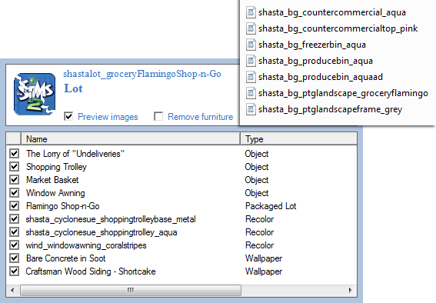Click file icon for shasta_bg_ptglandscapeframe_grey
The image size is (436, 303).
point(251,109)
